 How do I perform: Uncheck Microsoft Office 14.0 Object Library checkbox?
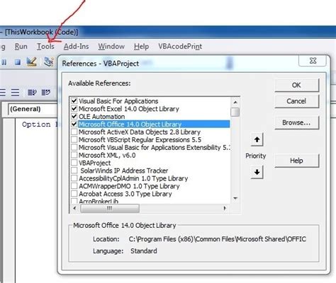pos(74,124)
